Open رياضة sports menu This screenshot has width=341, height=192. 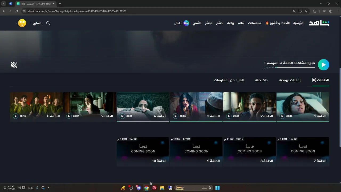point(230,23)
